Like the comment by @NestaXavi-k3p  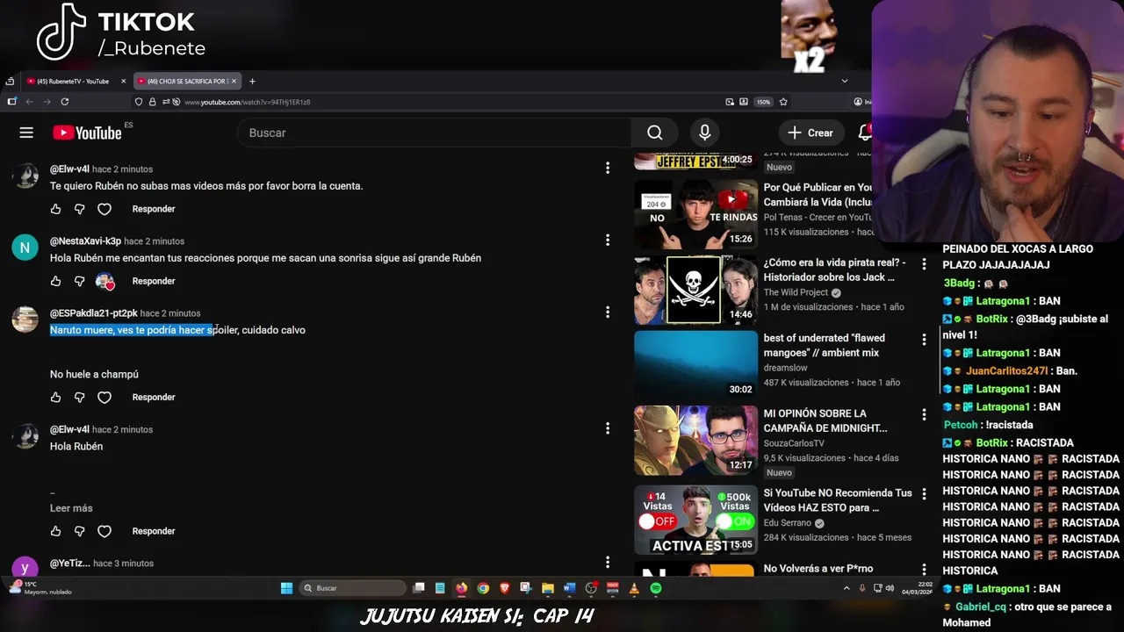pos(55,281)
